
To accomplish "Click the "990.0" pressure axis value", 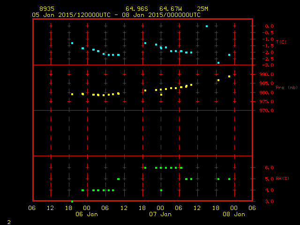I will click(267, 75).
